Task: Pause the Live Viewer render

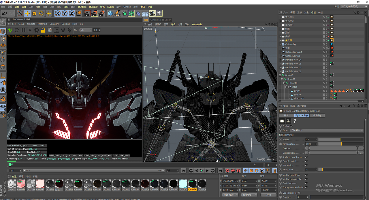Action: tap(24, 30)
